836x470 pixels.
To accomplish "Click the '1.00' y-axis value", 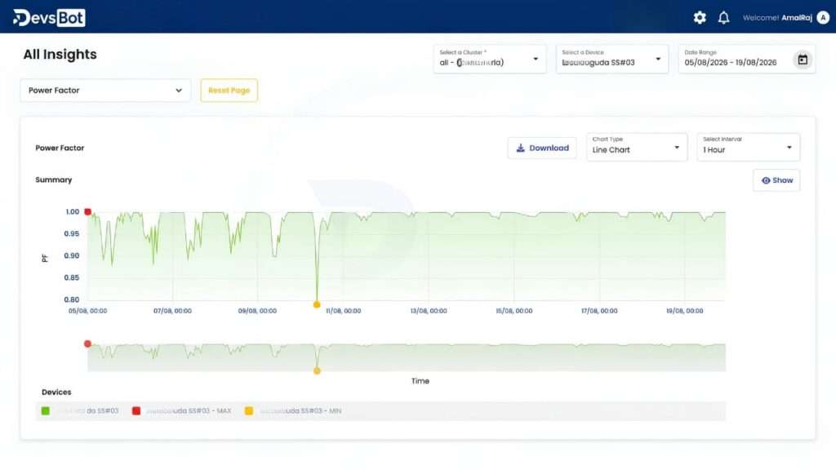I will (72, 212).
